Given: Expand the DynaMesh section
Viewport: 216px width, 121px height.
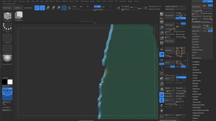Looking at the screenshot, I should pyautogui.click(x=195, y=42).
